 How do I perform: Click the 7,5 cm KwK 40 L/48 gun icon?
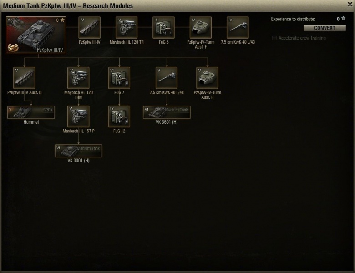click(x=167, y=78)
